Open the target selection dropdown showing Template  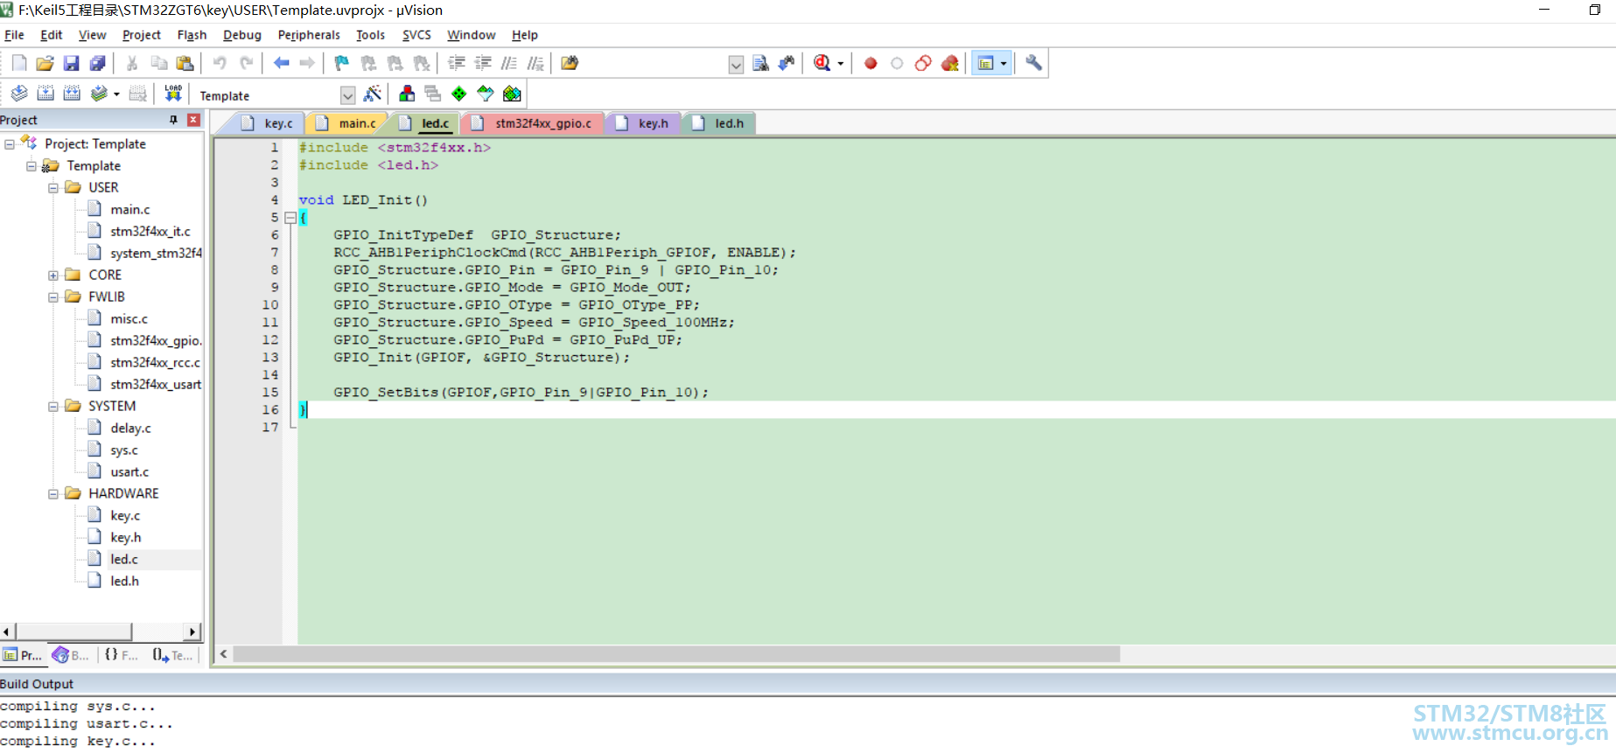click(347, 95)
